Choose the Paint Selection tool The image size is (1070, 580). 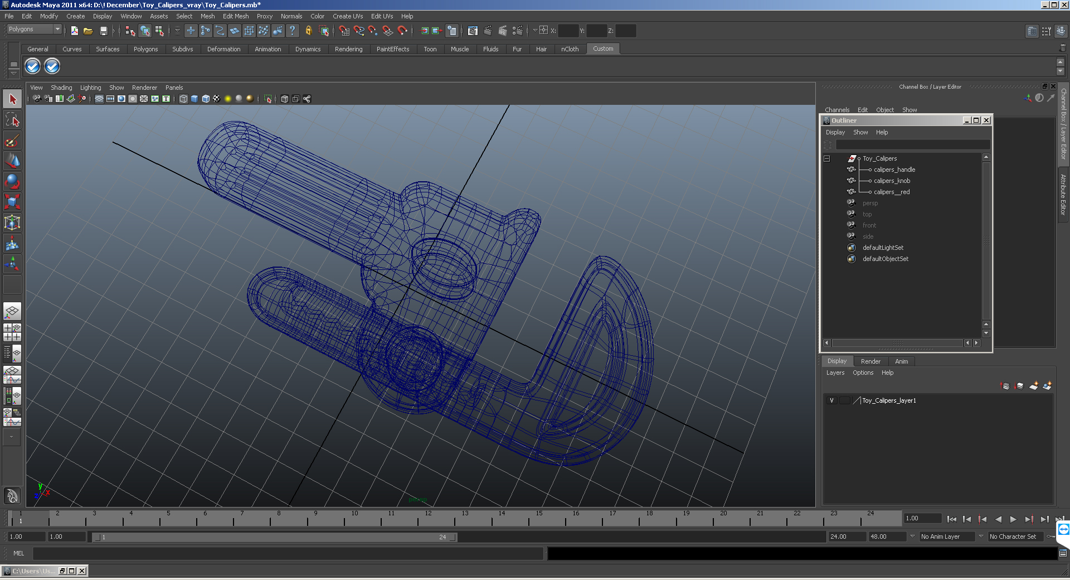pyautogui.click(x=12, y=141)
